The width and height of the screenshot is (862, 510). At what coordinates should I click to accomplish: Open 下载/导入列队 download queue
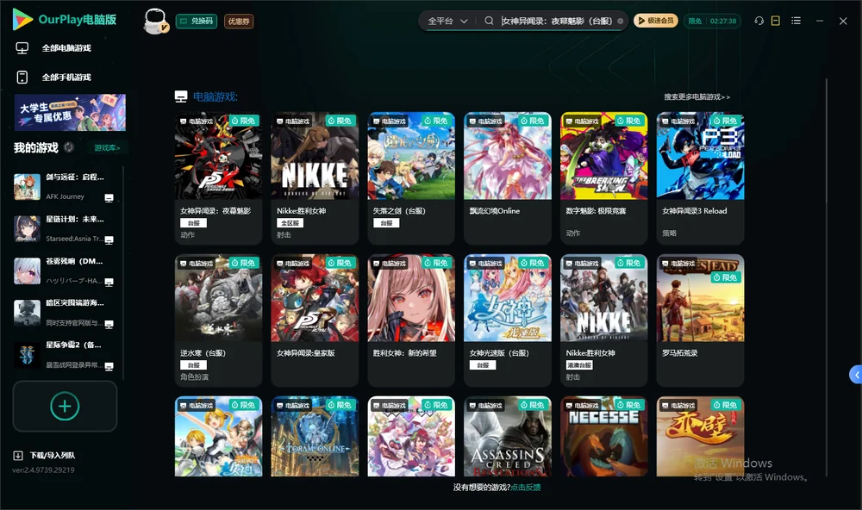coord(45,455)
